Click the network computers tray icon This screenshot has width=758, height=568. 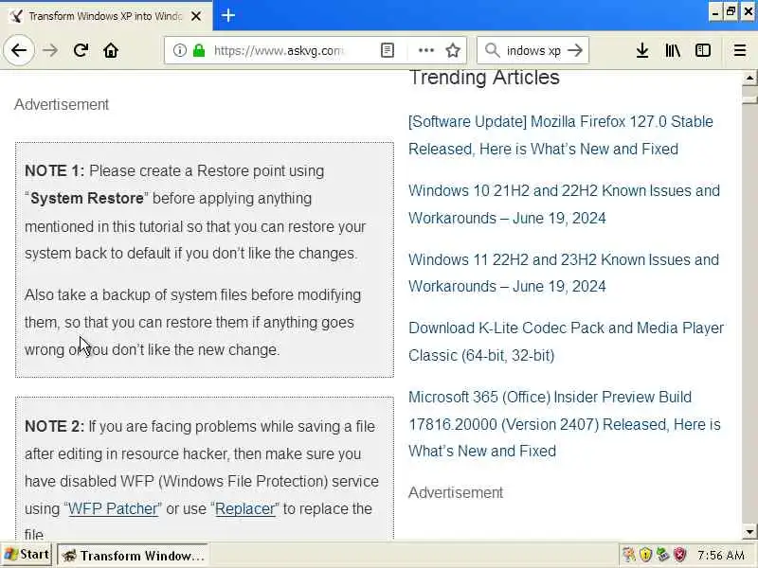coord(662,555)
